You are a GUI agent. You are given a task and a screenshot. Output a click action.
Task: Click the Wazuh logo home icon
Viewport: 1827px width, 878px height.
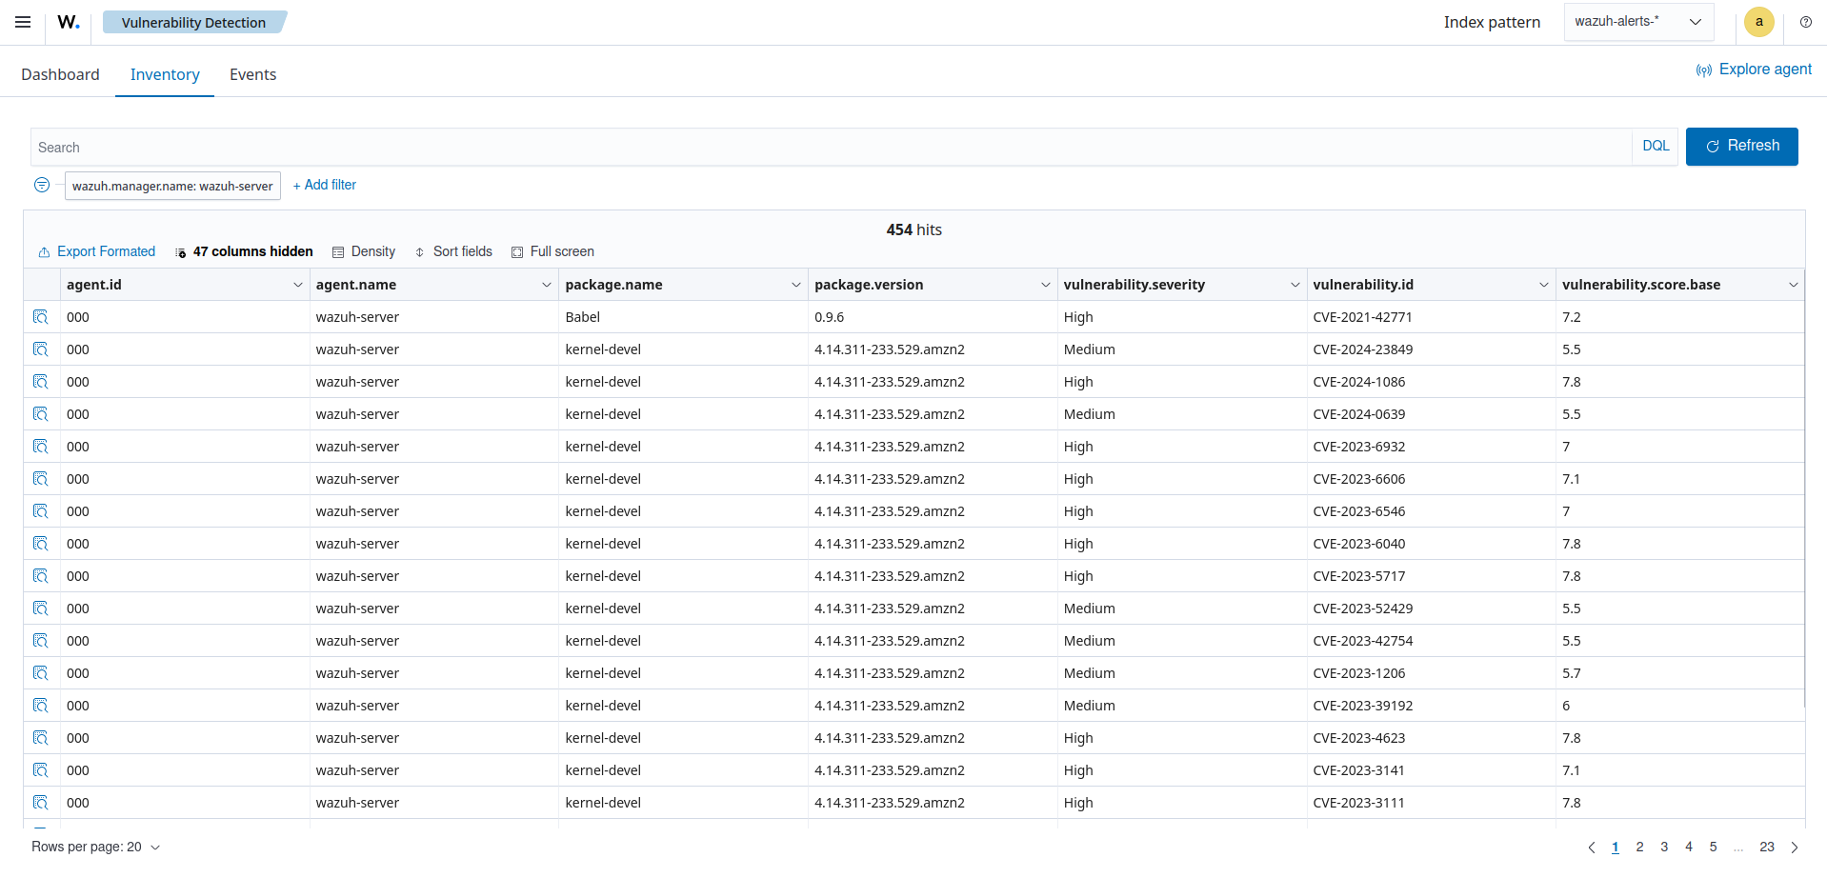(x=69, y=22)
